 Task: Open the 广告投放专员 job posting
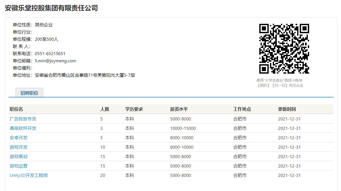point(23,119)
